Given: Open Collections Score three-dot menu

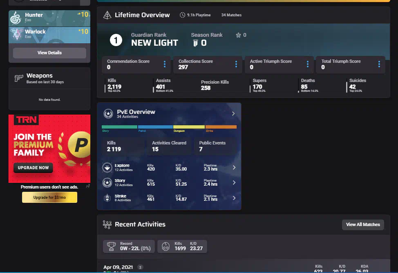Looking at the screenshot, I should coord(236,64).
